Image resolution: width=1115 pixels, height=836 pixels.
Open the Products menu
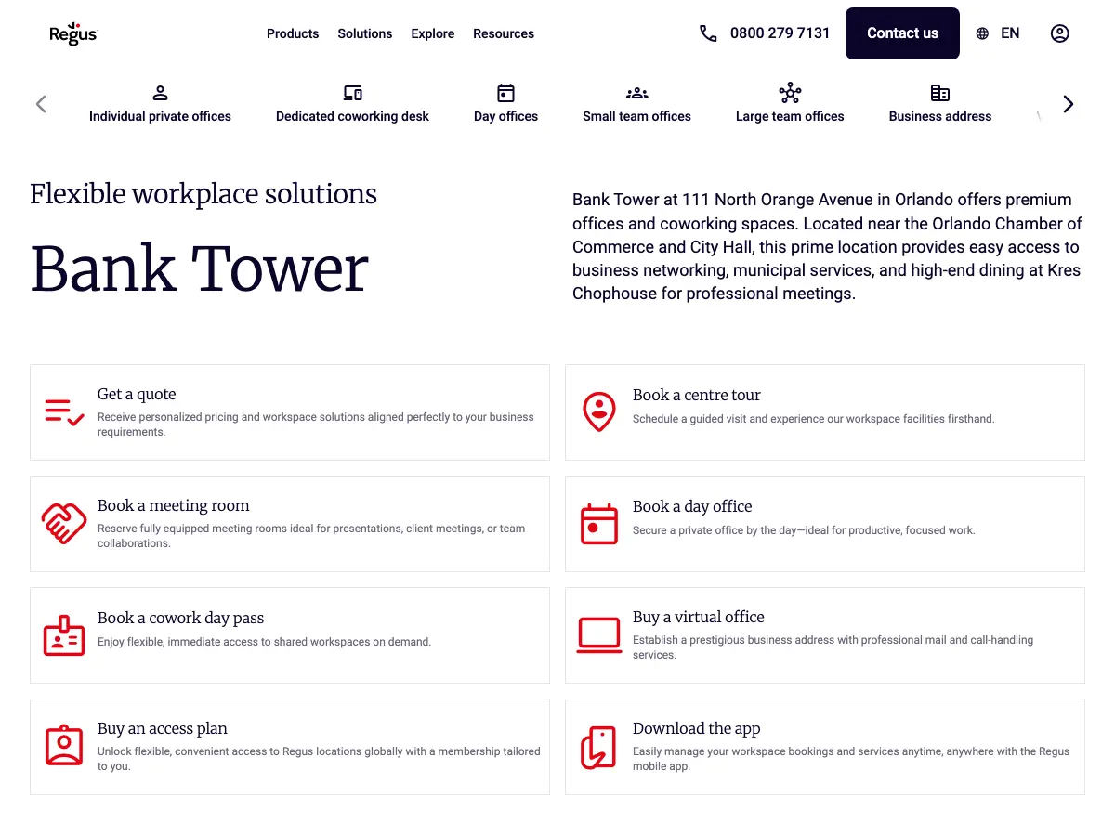point(293,33)
